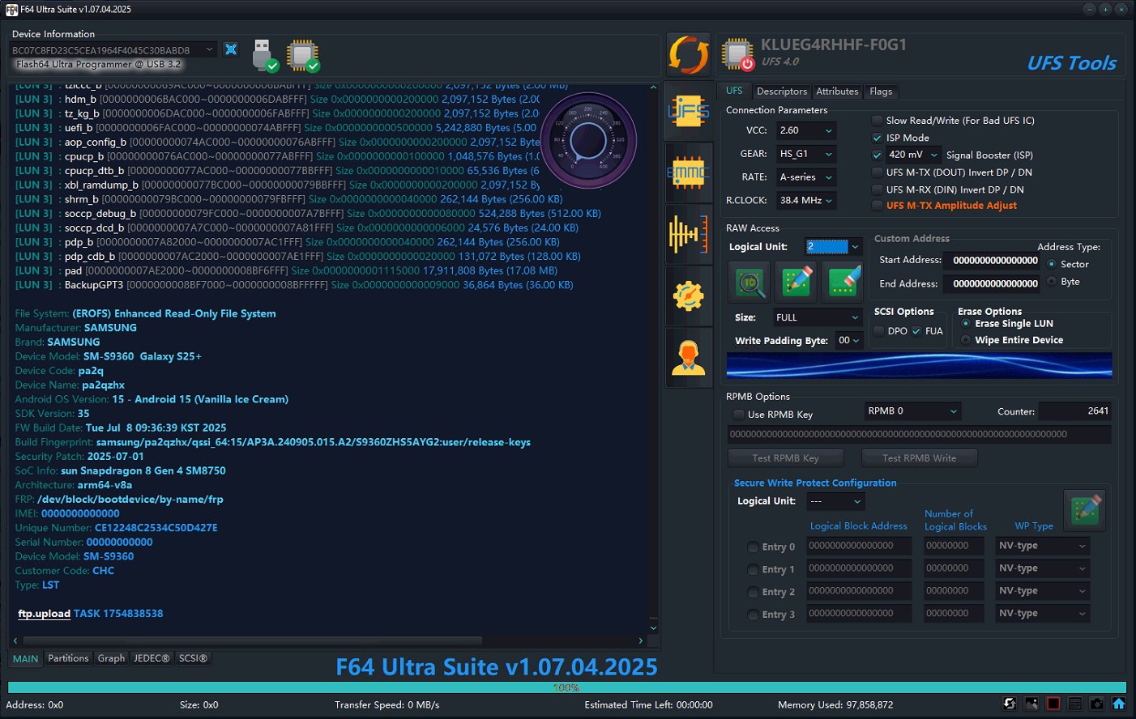This screenshot has width=1136, height=719.
Task: Click the read/identify chip magnifier icon
Action: click(750, 282)
